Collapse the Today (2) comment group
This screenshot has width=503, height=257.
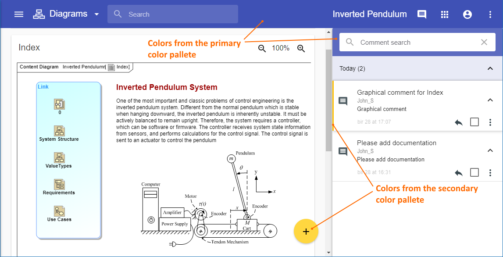pyautogui.click(x=490, y=68)
